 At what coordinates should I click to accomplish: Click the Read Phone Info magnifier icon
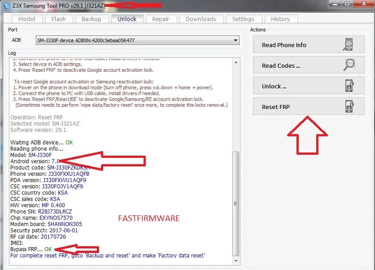[x=348, y=44]
